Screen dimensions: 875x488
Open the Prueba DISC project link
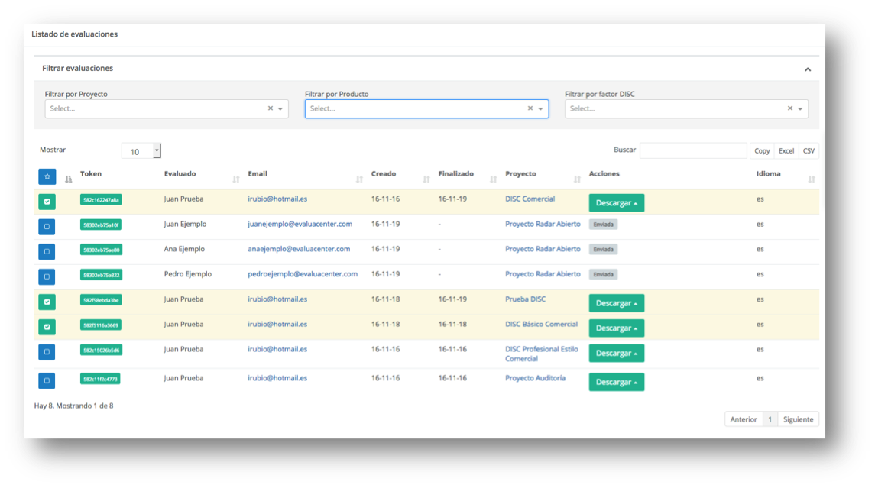coord(525,299)
